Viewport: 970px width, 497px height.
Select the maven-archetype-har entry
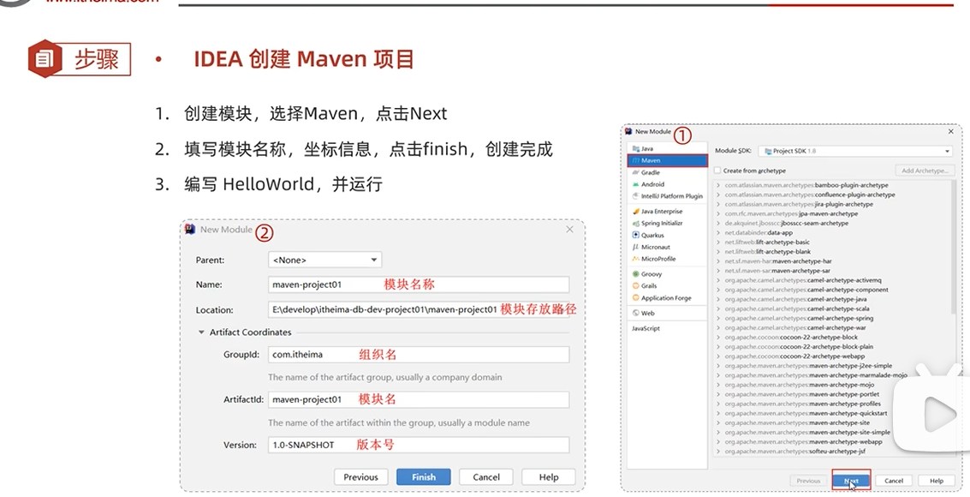click(778, 261)
